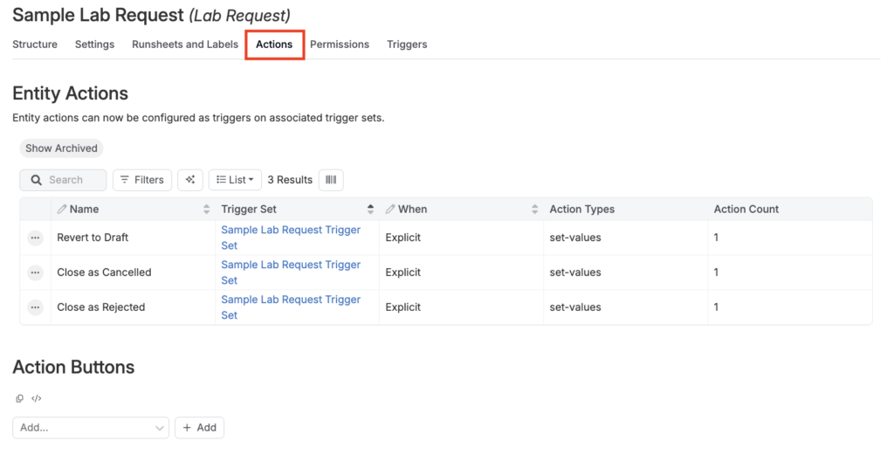Switch to the Permissions tab
Screen dimensions: 894x455
point(339,45)
